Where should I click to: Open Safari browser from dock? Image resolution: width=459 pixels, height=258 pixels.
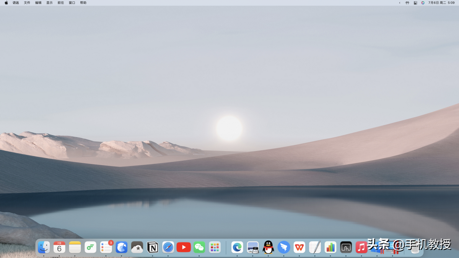click(168, 247)
